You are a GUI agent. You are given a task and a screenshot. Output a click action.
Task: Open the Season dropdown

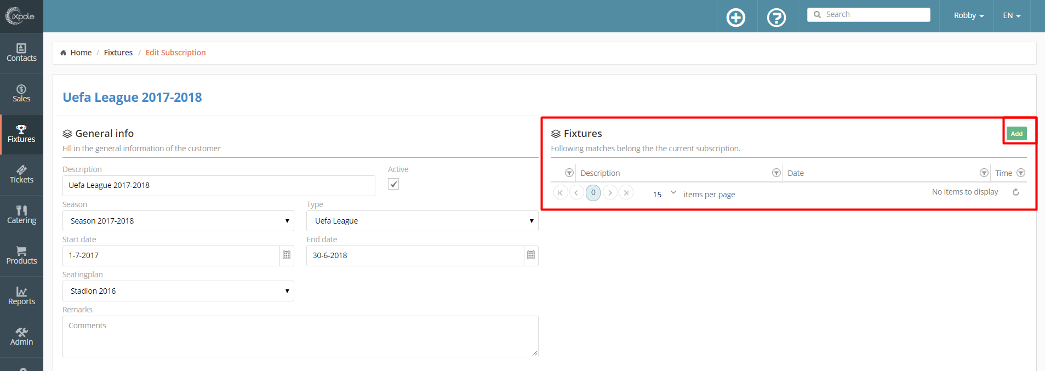[178, 221]
